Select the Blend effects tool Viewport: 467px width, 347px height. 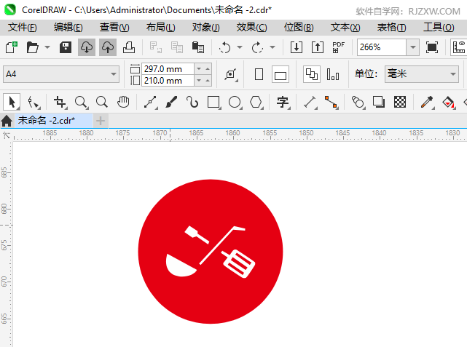[358, 103]
